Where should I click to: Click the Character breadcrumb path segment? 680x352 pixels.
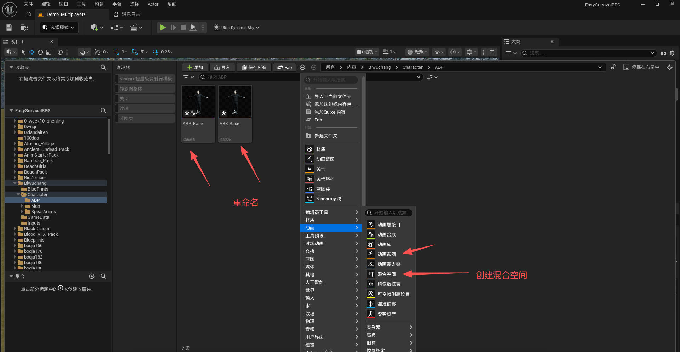pos(413,67)
